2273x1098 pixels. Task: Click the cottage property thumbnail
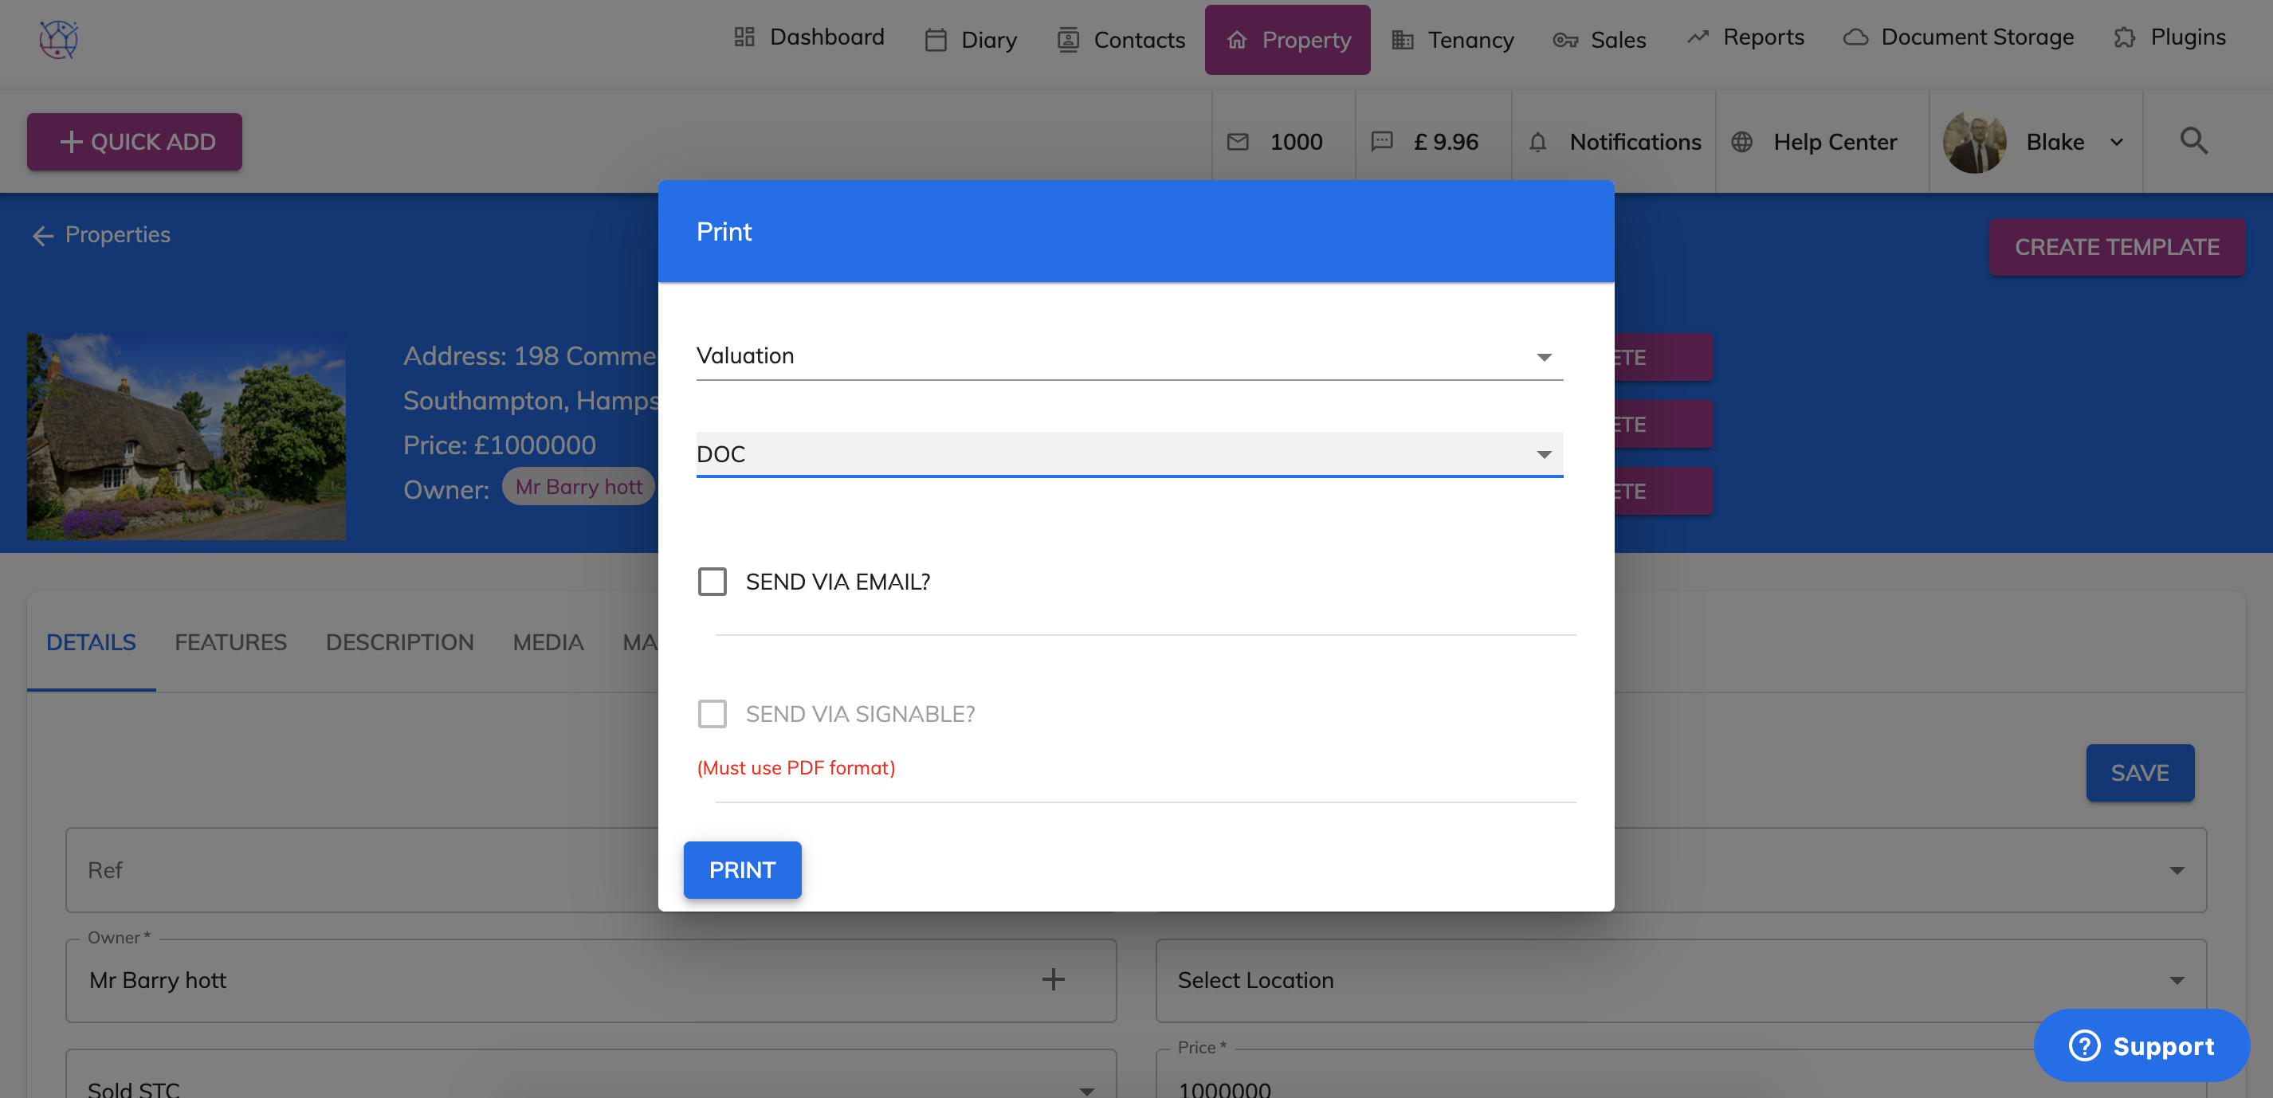[186, 437]
